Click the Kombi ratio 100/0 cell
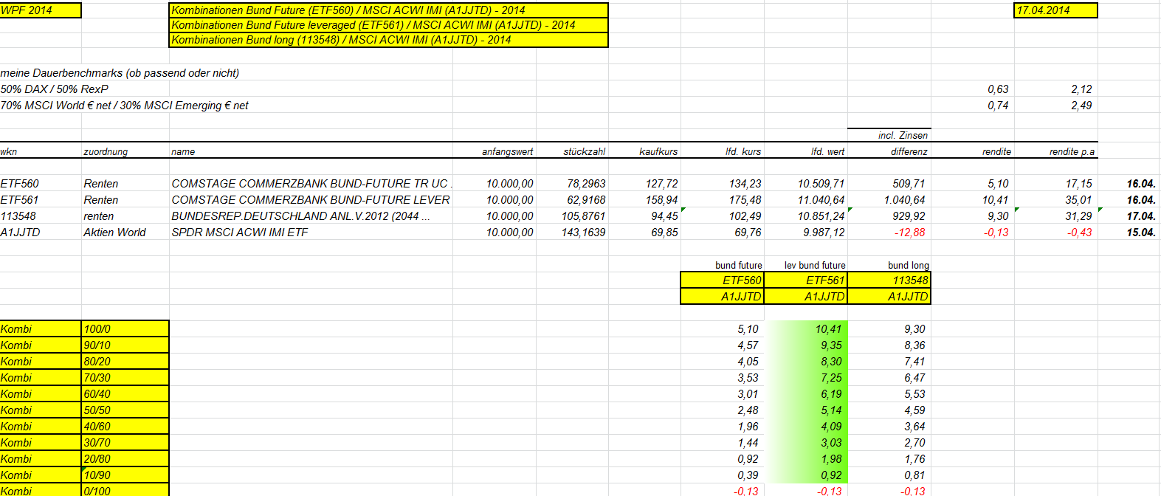 click(125, 329)
